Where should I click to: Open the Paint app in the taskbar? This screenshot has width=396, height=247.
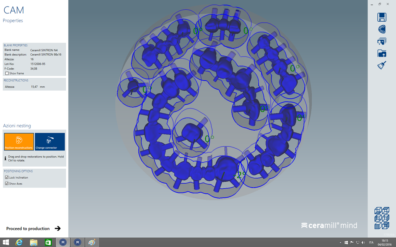(x=92, y=242)
